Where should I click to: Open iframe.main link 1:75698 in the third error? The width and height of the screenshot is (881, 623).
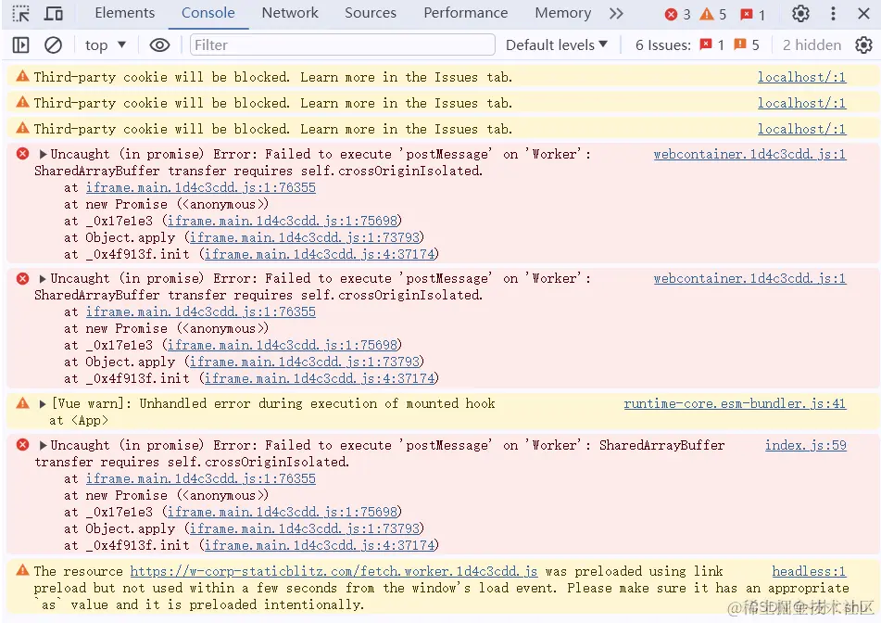282,512
